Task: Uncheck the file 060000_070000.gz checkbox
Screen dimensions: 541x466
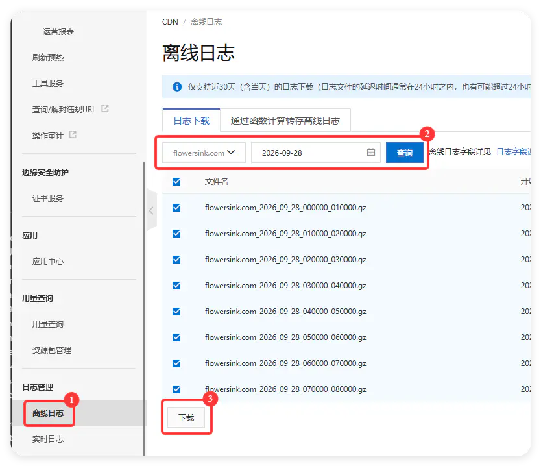Action: pos(176,363)
